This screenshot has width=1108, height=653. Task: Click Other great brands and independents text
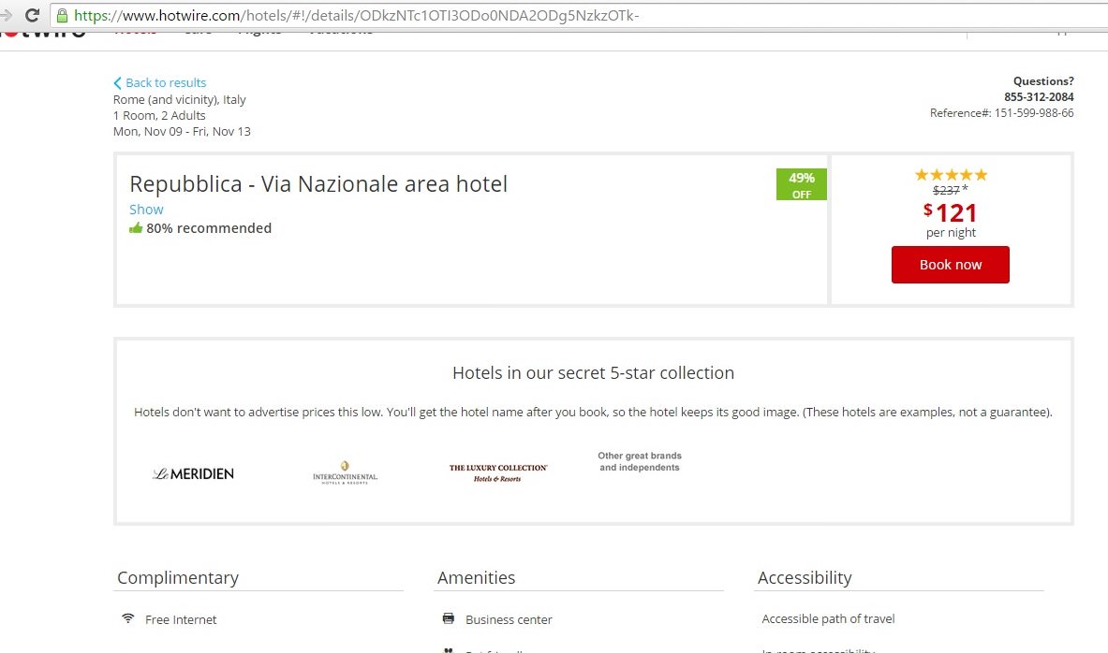pos(640,462)
